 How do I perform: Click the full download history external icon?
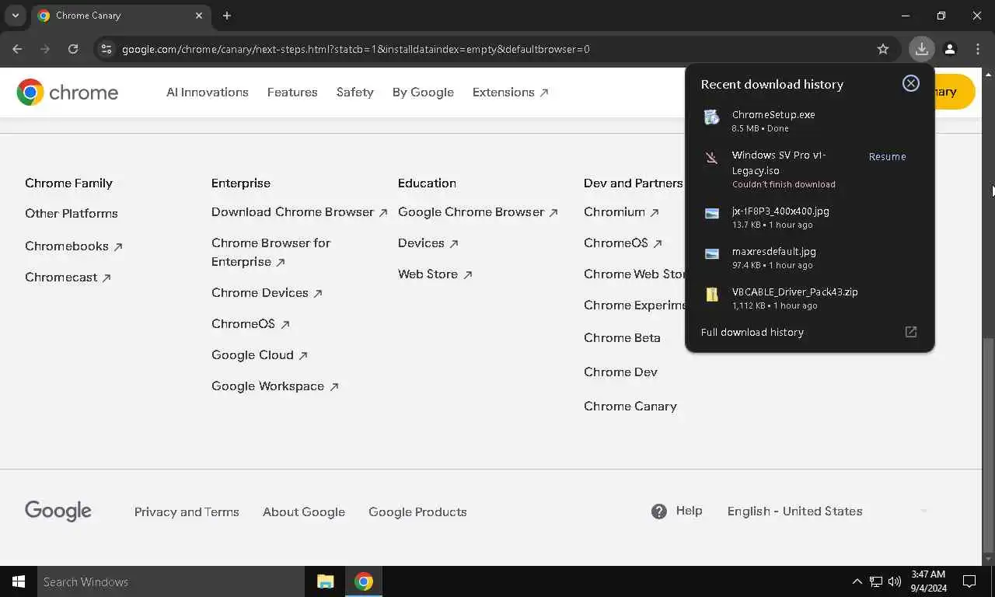911,332
